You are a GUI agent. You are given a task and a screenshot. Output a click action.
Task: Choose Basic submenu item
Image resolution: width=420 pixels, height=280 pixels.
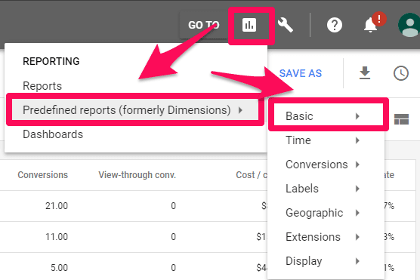click(326, 116)
